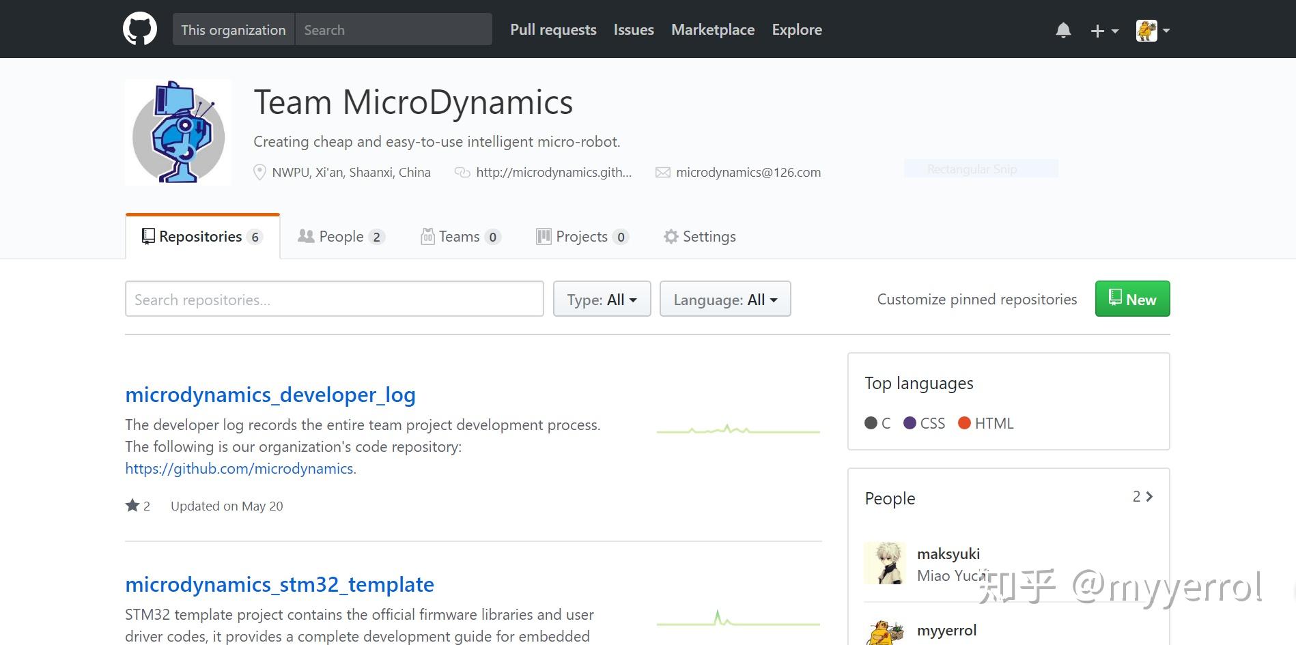The width and height of the screenshot is (1296, 645).
Task: Click Marketplace in the top navigation
Action: pyautogui.click(x=713, y=29)
